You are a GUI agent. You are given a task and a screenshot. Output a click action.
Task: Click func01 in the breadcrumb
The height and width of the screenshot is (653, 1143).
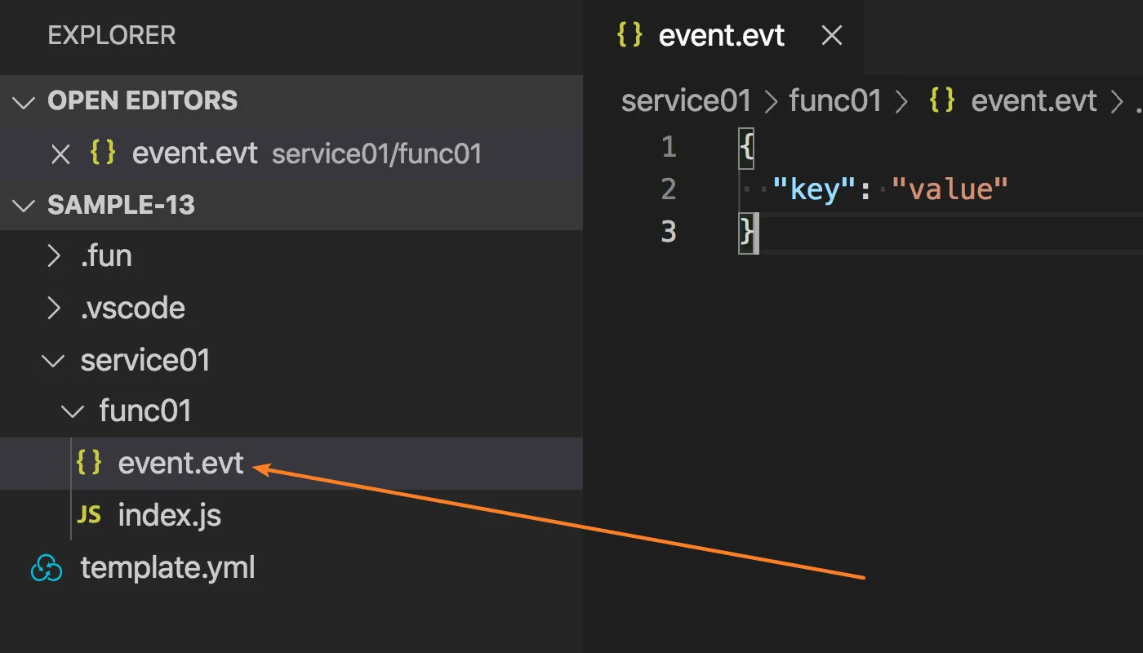(x=835, y=101)
